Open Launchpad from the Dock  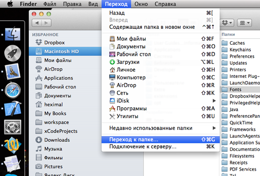pyautogui.click(x=13, y=53)
